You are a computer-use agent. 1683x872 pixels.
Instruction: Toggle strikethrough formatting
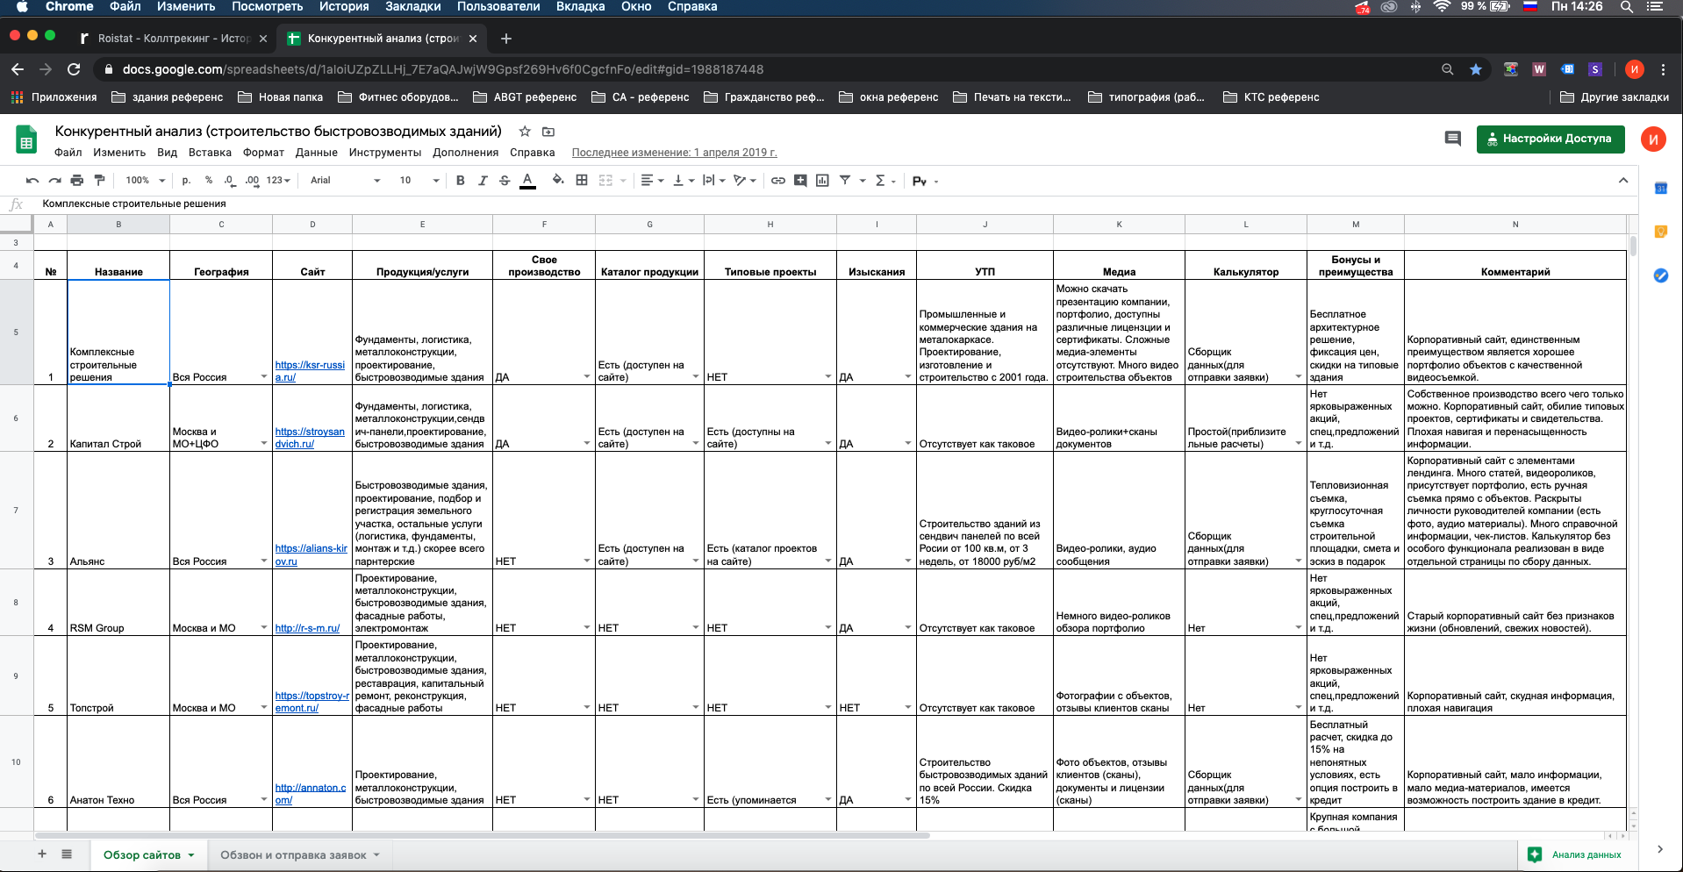[x=505, y=181]
